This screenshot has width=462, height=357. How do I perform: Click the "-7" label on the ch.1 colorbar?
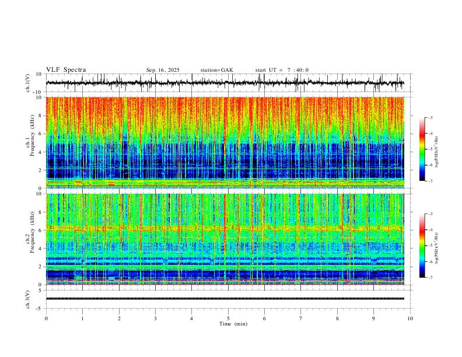[x=430, y=181]
